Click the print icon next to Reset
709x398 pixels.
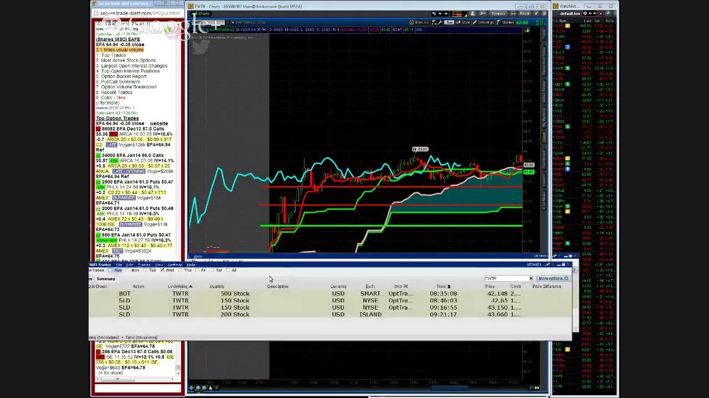(513, 14)
